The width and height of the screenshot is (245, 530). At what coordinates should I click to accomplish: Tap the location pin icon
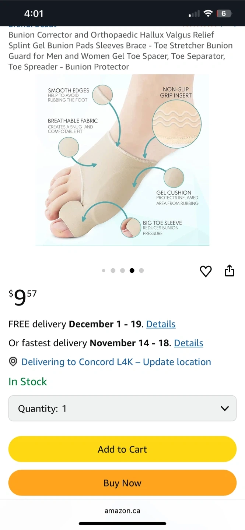coord(13,362)
